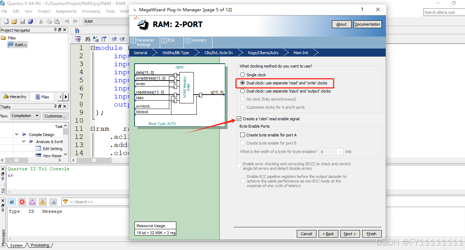465x250 pixels.
Task: Click the Redo arrow in Quartus toolbar
Action: (75, 21)
